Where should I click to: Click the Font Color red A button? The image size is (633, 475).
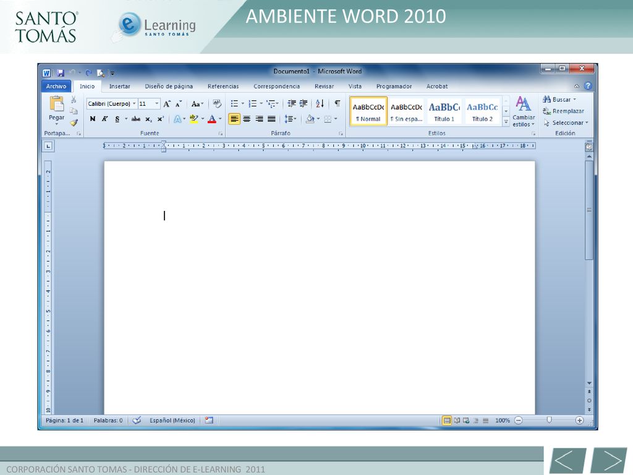[x=212, y=119]
